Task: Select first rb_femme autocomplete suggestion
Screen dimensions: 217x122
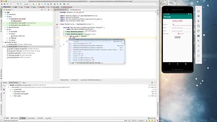Action: pos(96,40)
